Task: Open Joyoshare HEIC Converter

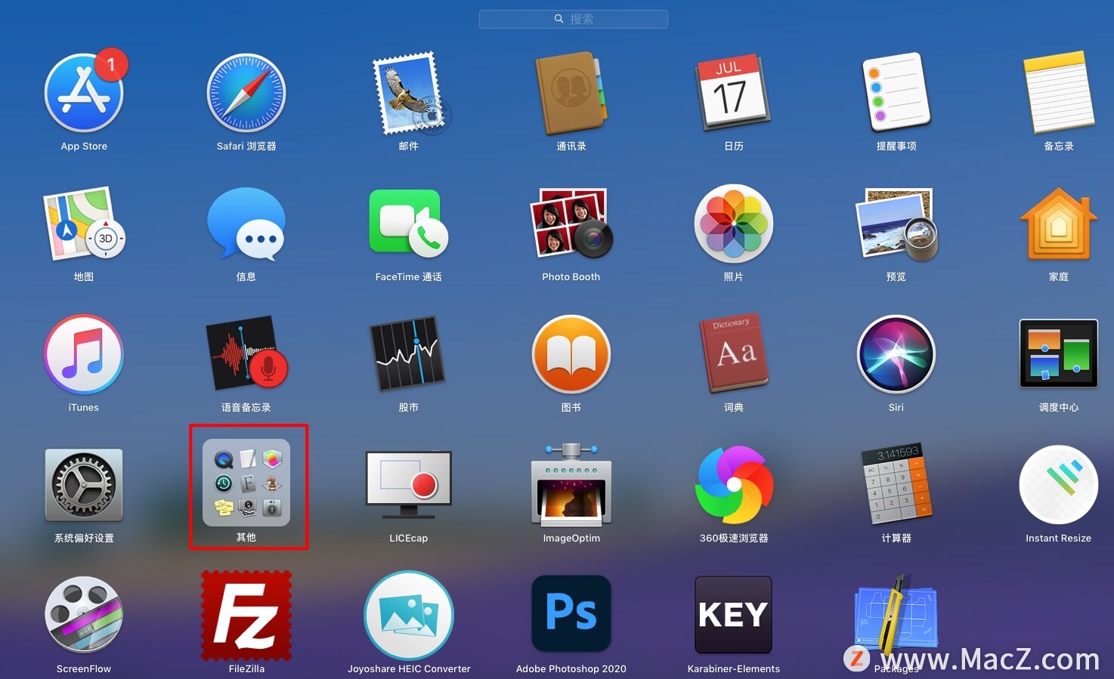Action: 409,616
